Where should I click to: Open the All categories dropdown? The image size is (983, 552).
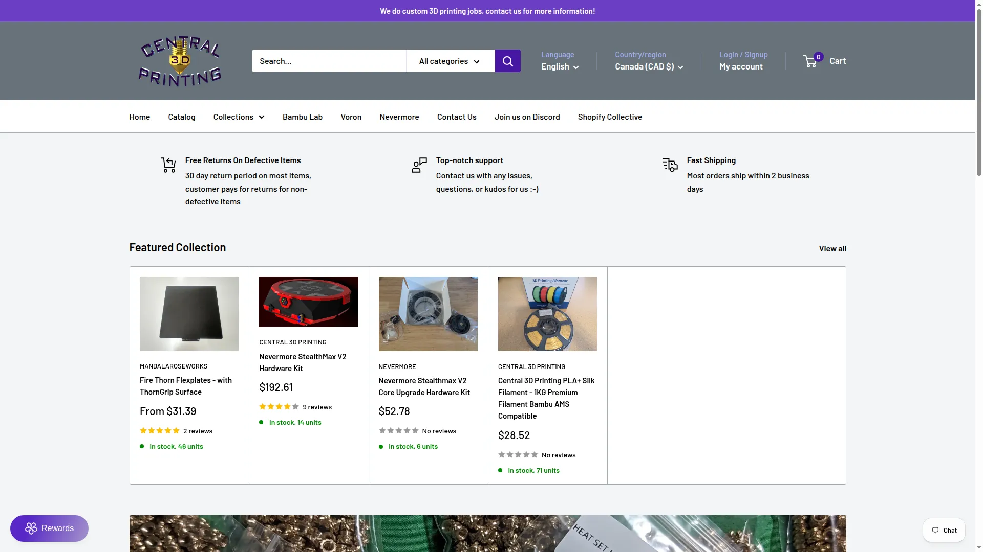(x=450, y=61)
